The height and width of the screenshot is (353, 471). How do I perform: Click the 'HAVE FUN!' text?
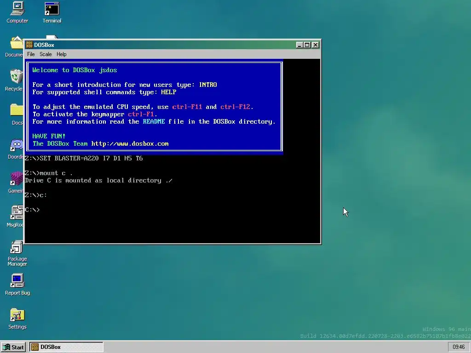point(49,136)
